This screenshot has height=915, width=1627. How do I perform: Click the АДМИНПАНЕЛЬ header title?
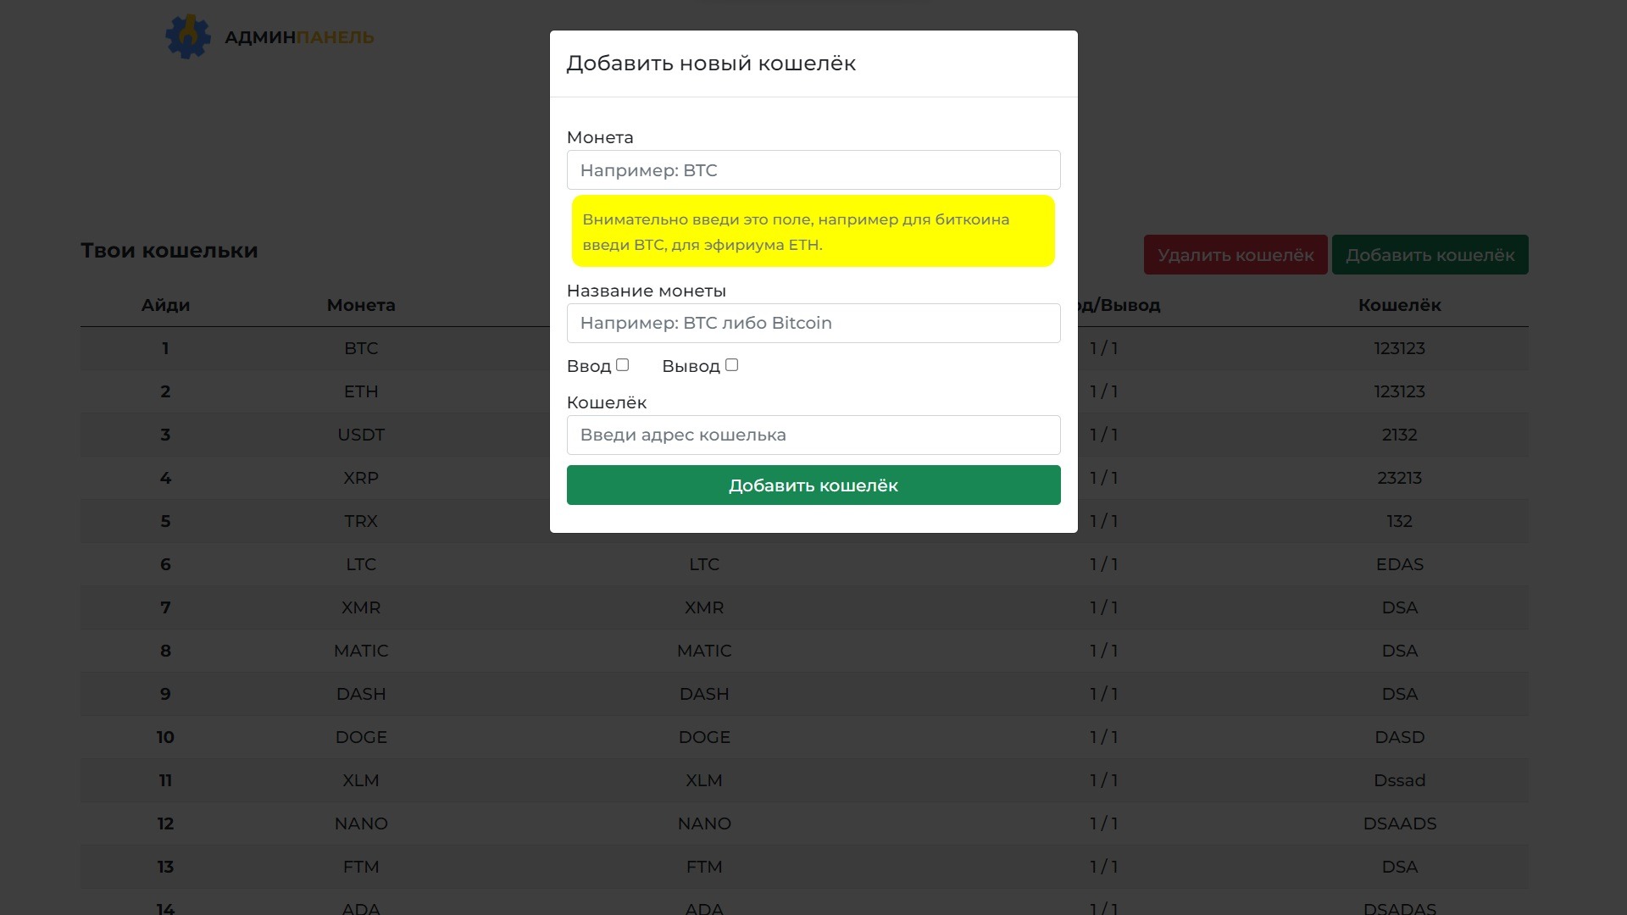(x=299, y=37)
